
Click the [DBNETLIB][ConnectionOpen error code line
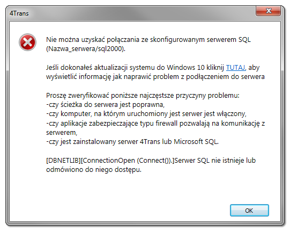point(151,161)
